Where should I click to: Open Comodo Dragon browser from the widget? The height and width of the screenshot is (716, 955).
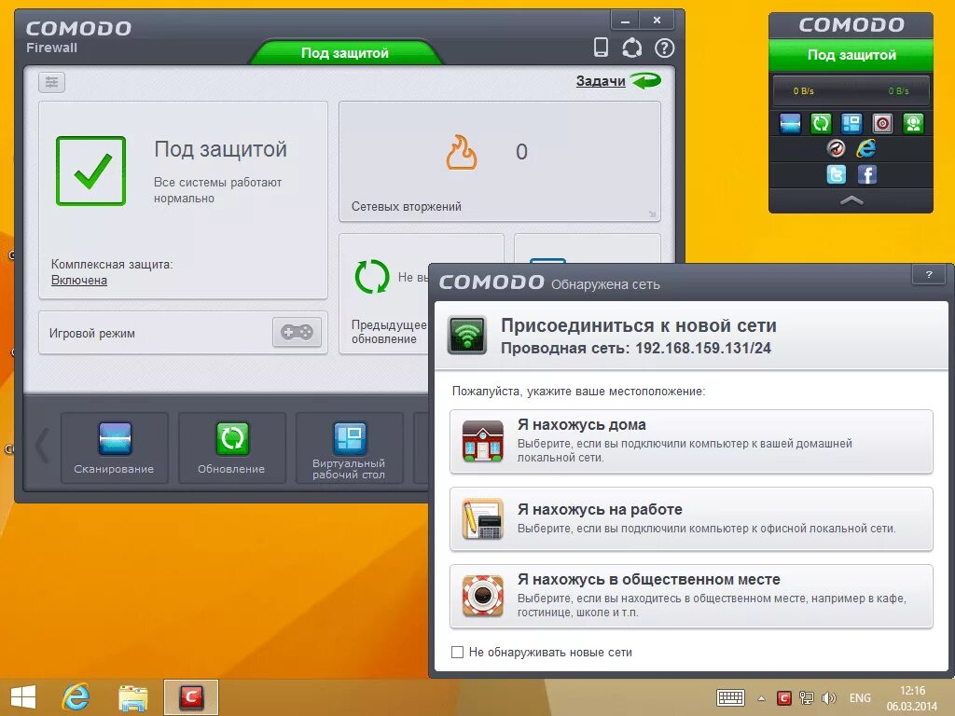[837, 148]
